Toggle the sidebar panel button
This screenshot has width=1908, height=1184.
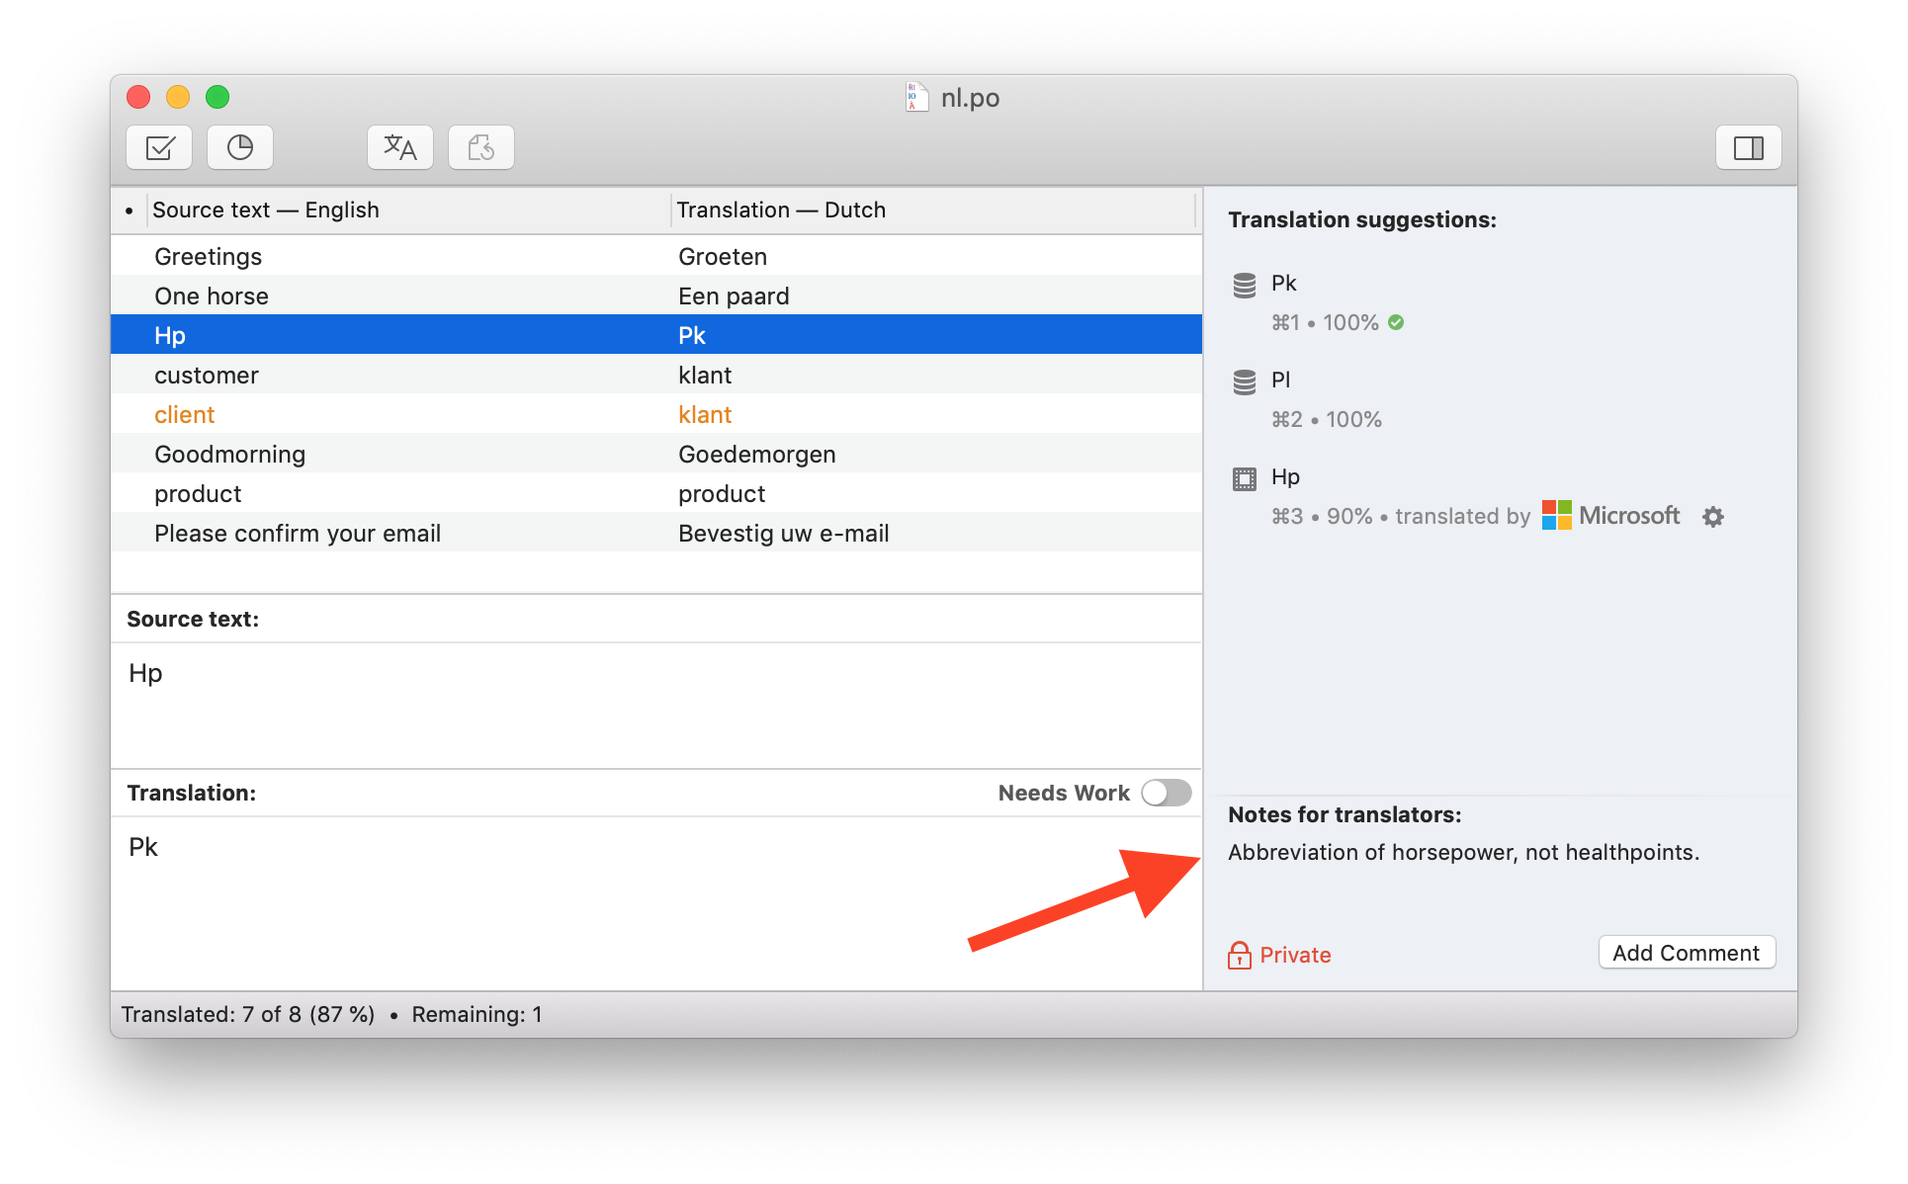1748,148
